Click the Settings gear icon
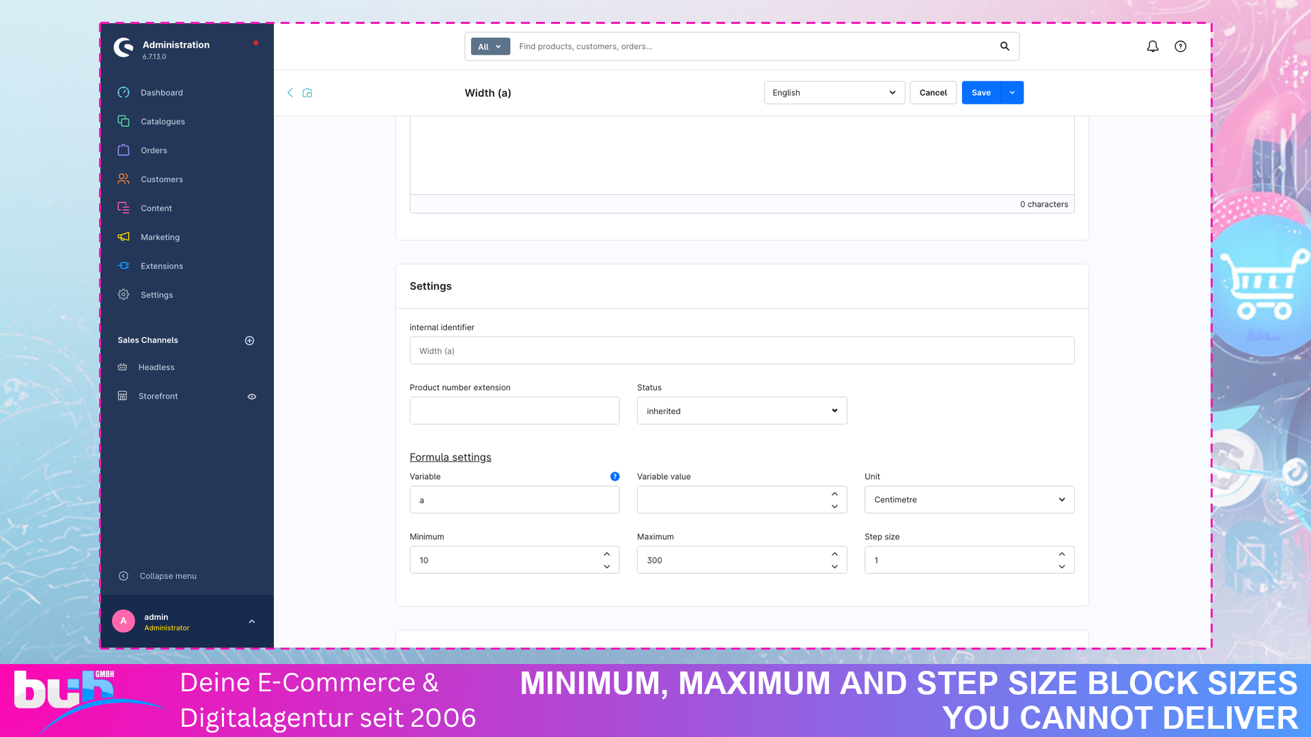The image size is (1311, 737). pos(124,295)
